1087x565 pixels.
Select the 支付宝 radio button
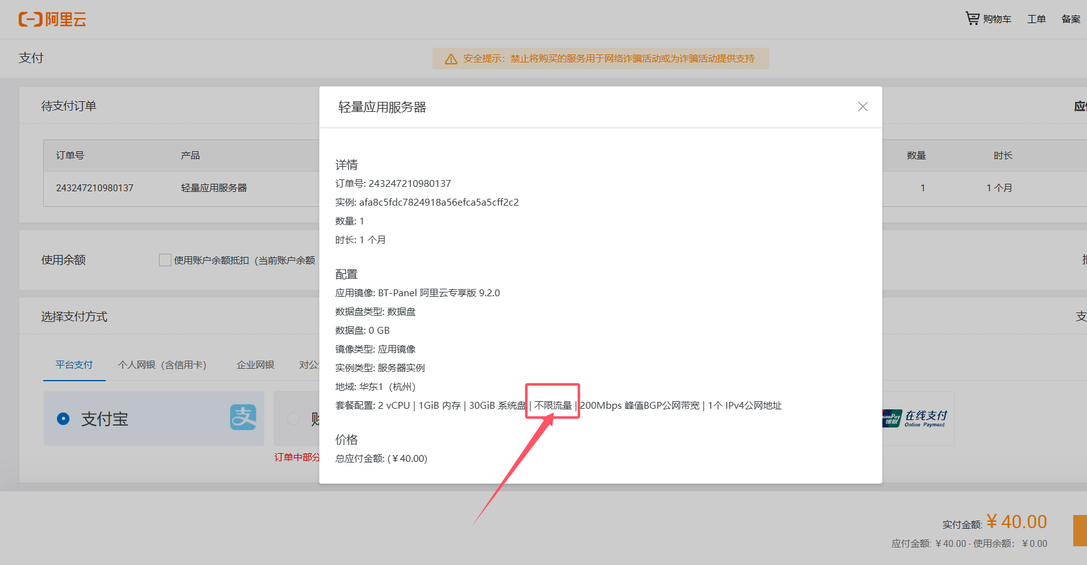[63, 419]
